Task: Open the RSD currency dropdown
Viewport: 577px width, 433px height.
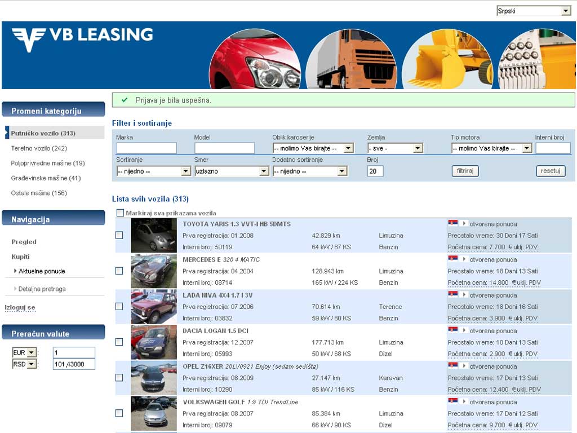Action: [x=24, y=364]
